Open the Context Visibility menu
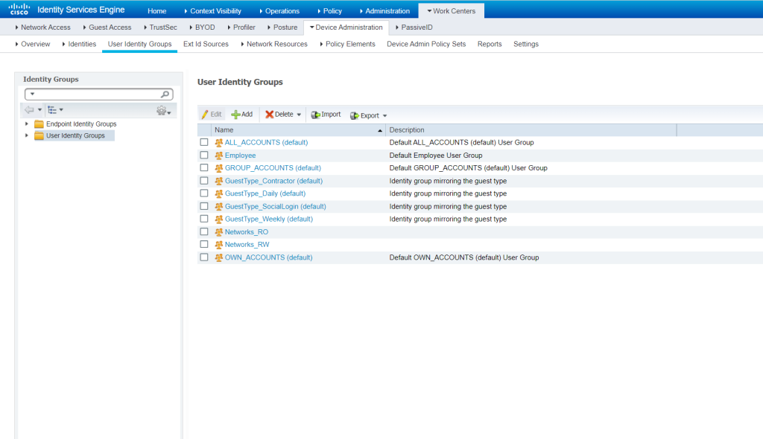This screenshot has width=763, height=439. pos(212,10)
